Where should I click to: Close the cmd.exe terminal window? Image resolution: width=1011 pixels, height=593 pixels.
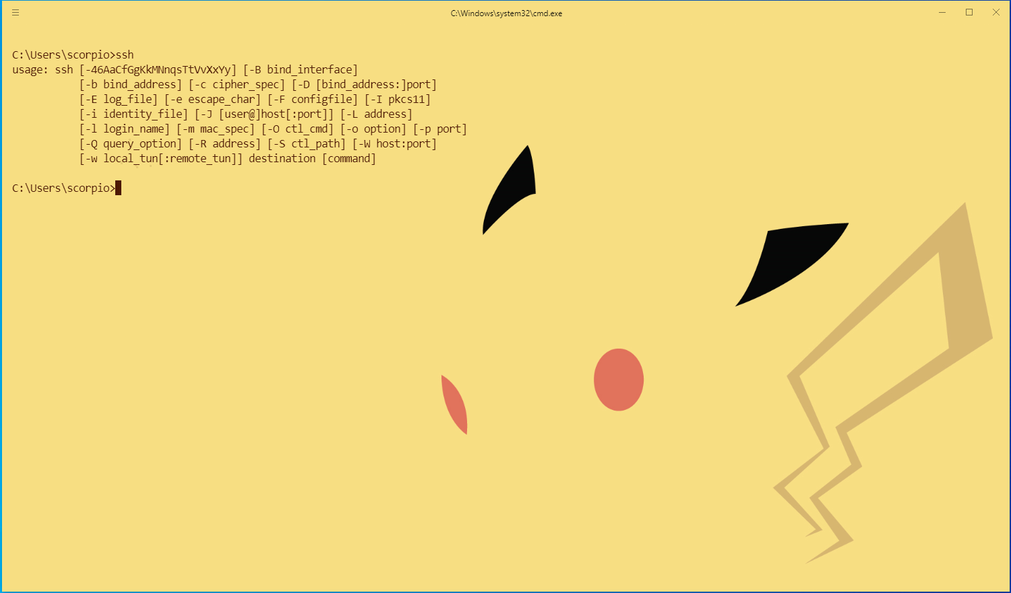click(996, 13)
